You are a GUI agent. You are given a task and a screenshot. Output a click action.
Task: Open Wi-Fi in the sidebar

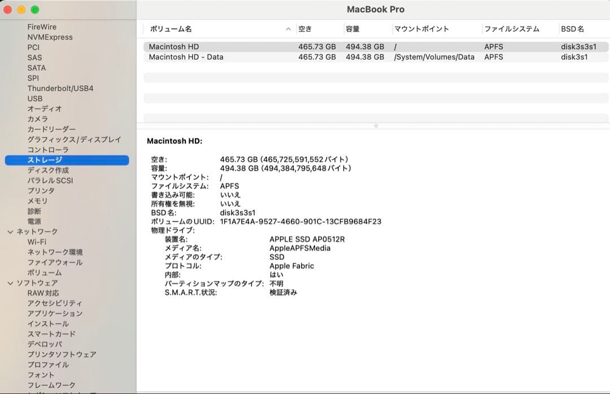[x=37, y=242]
